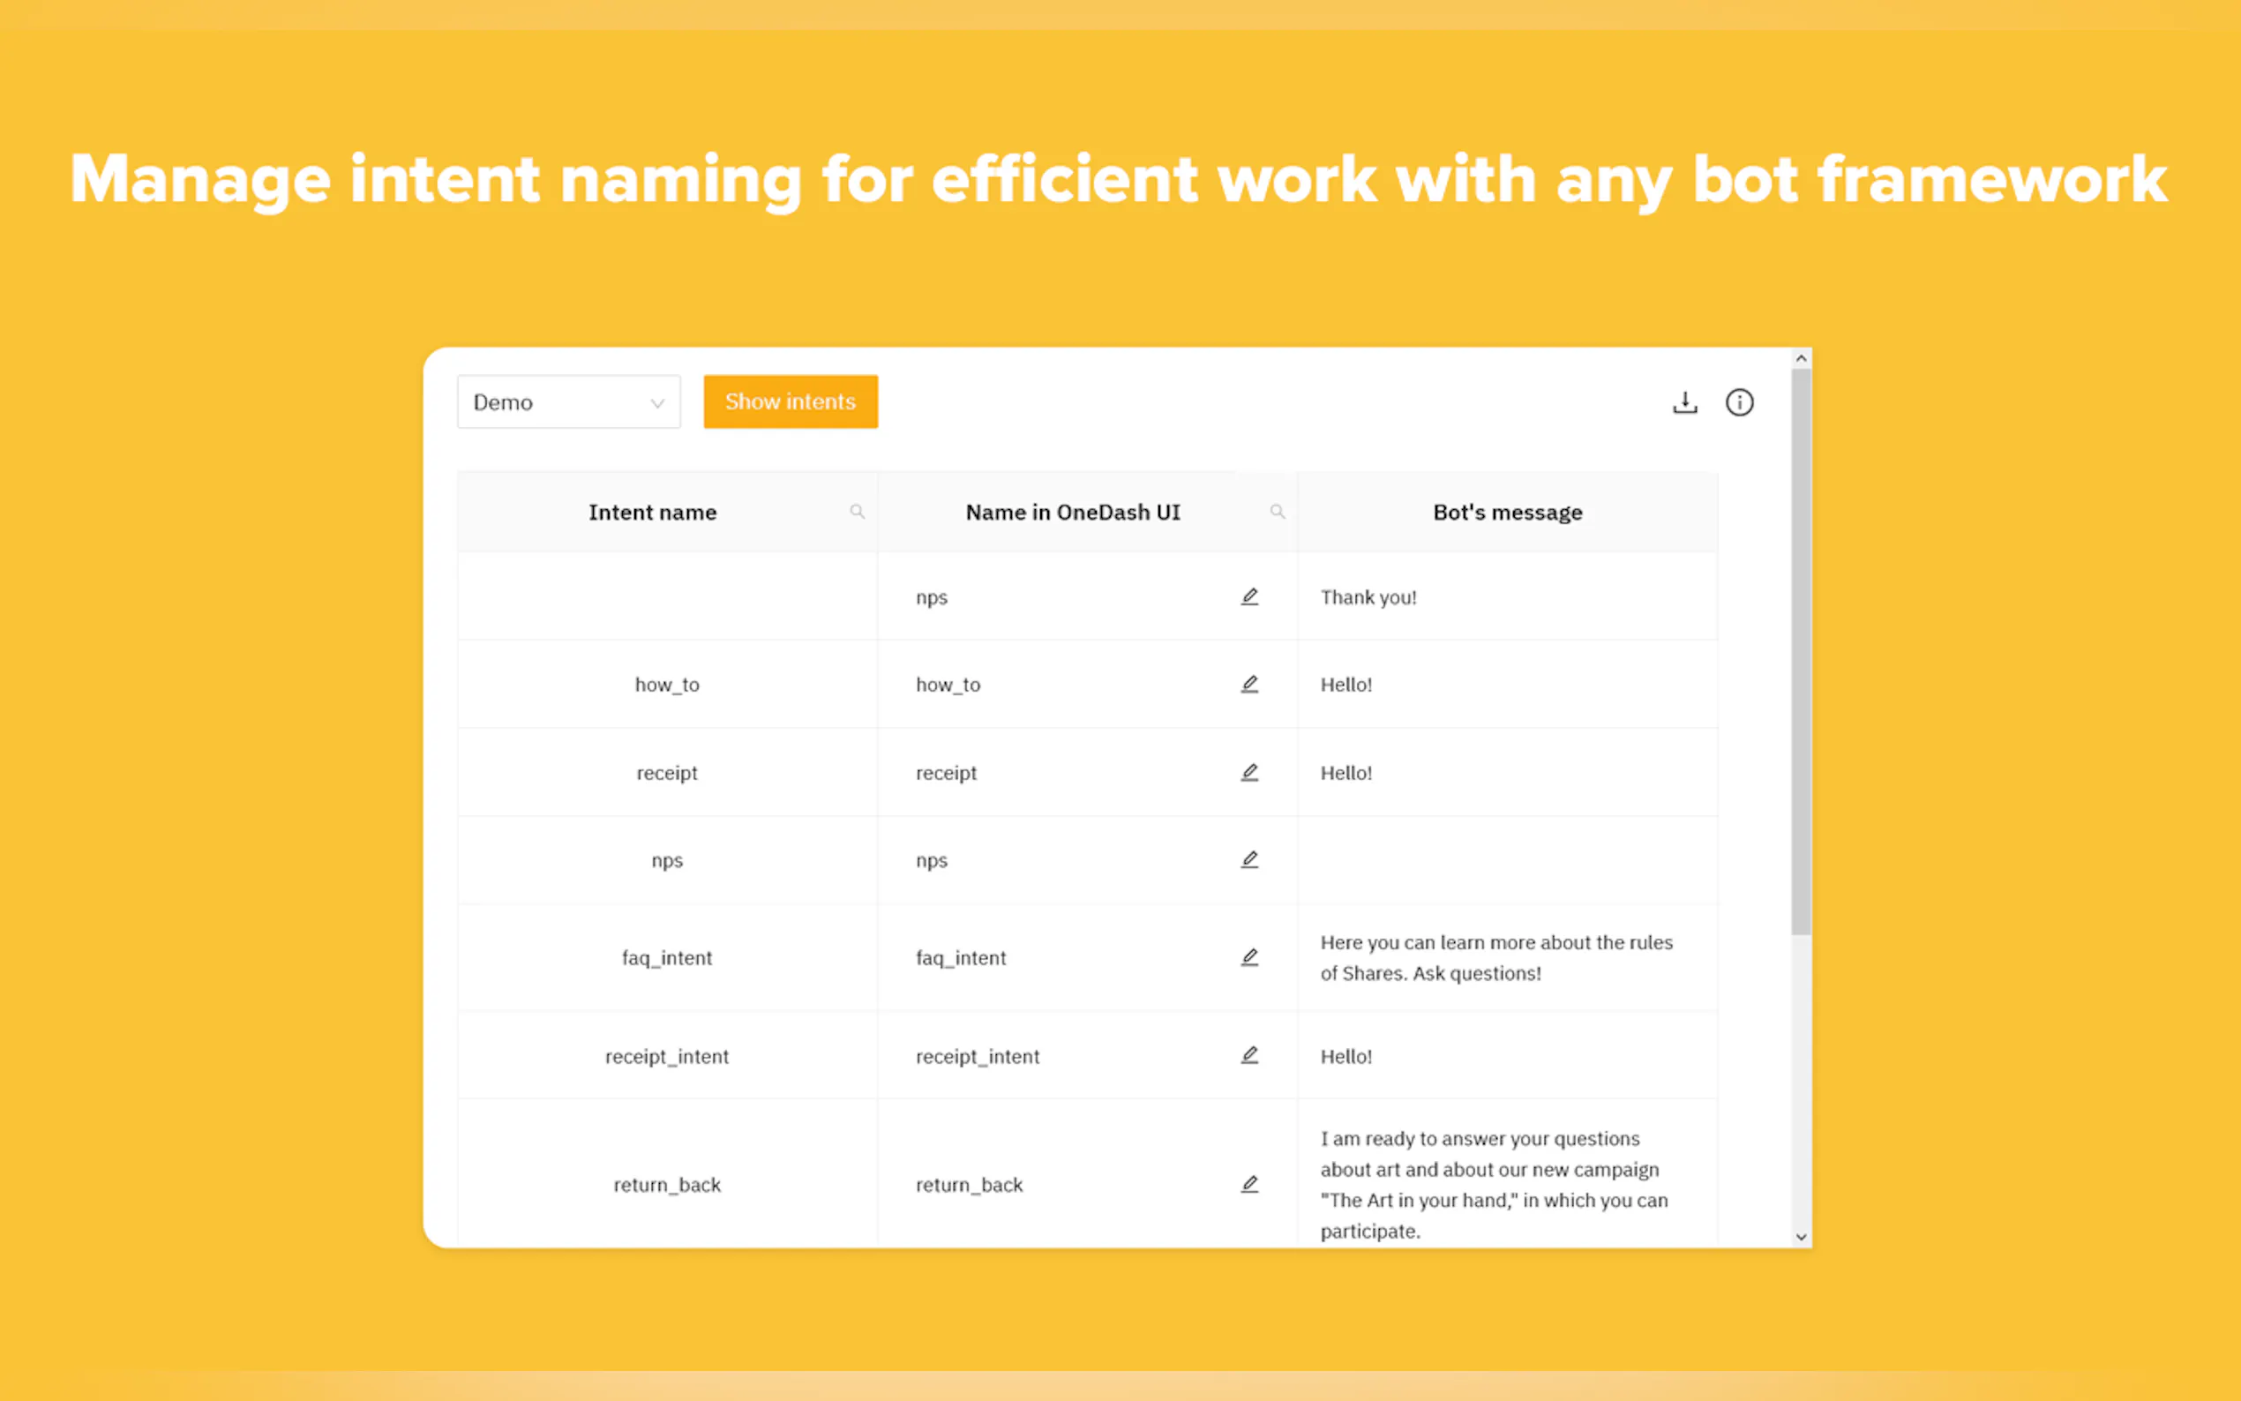Edit return_back name using pencil icon

point(1248,1183)
